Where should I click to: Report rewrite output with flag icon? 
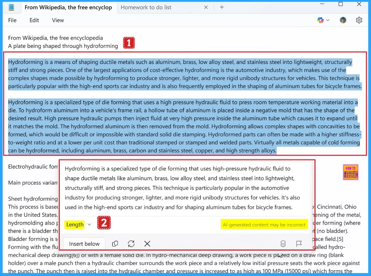(x=299, y=244)
